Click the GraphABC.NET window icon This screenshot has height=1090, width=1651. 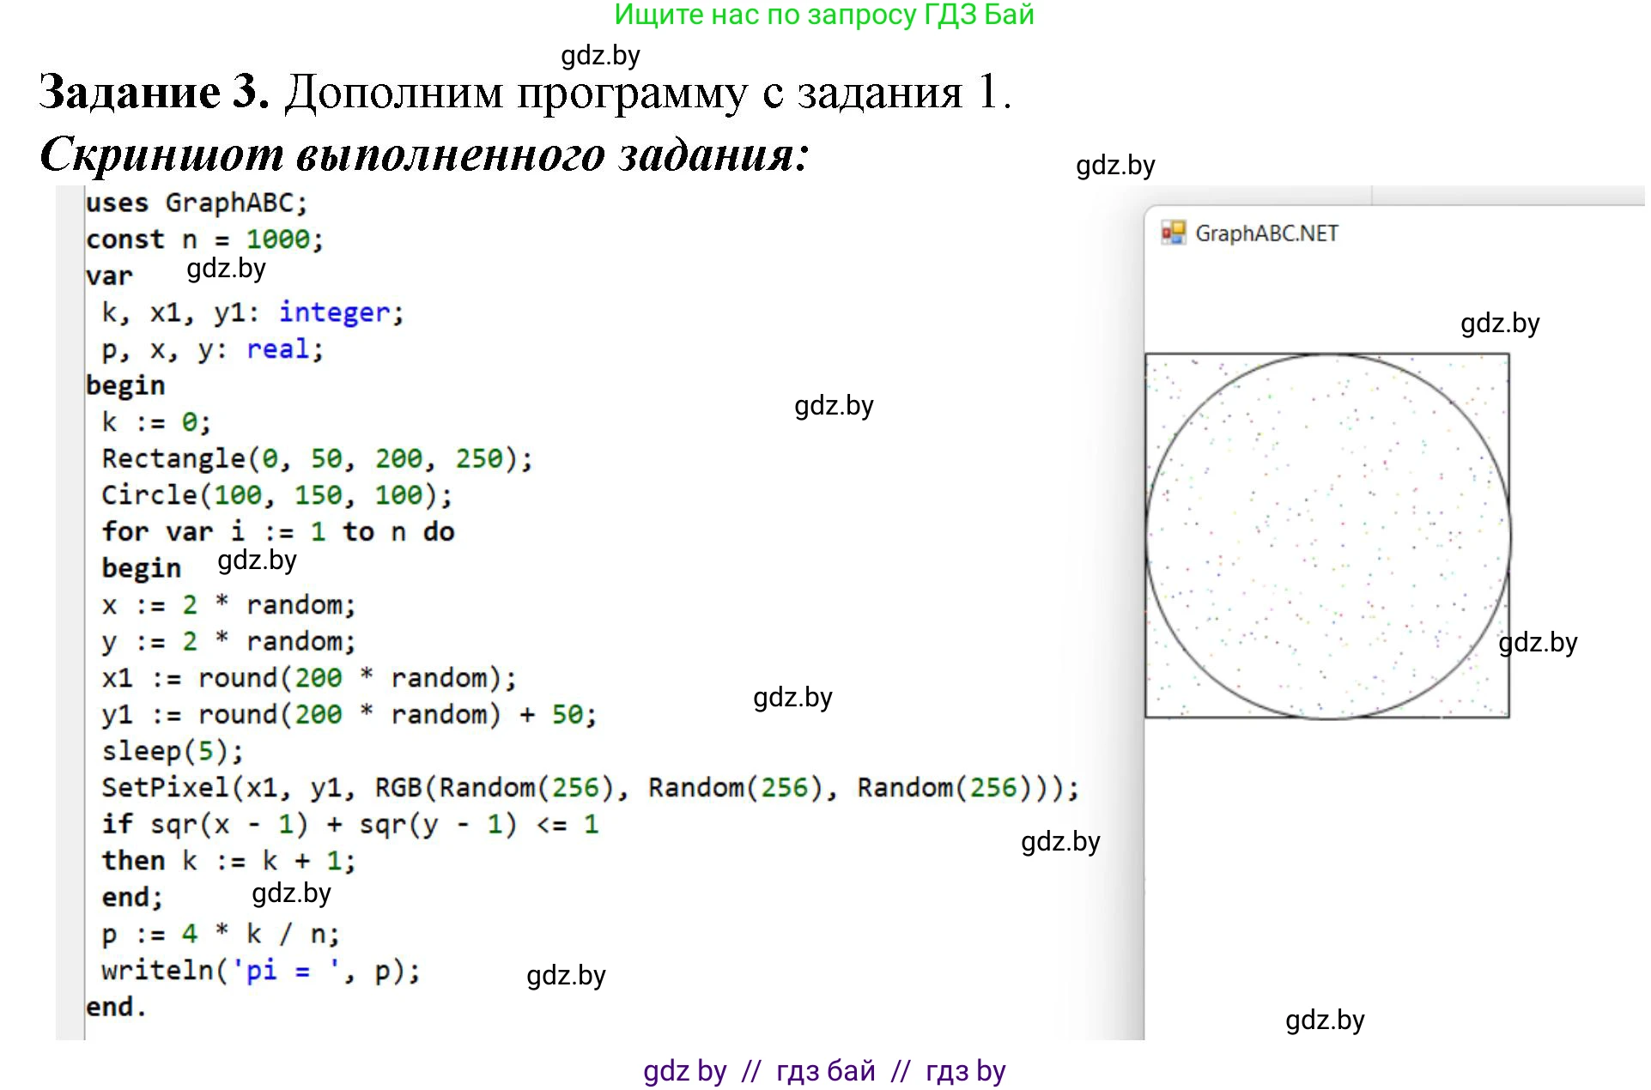coord(1173,233)
